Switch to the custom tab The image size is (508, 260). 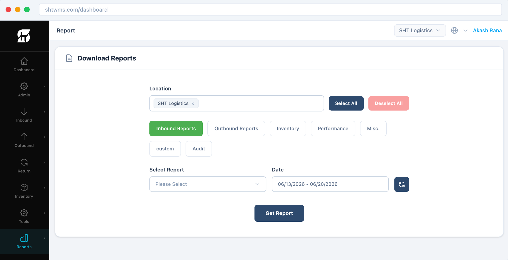(x=165, y=149)
